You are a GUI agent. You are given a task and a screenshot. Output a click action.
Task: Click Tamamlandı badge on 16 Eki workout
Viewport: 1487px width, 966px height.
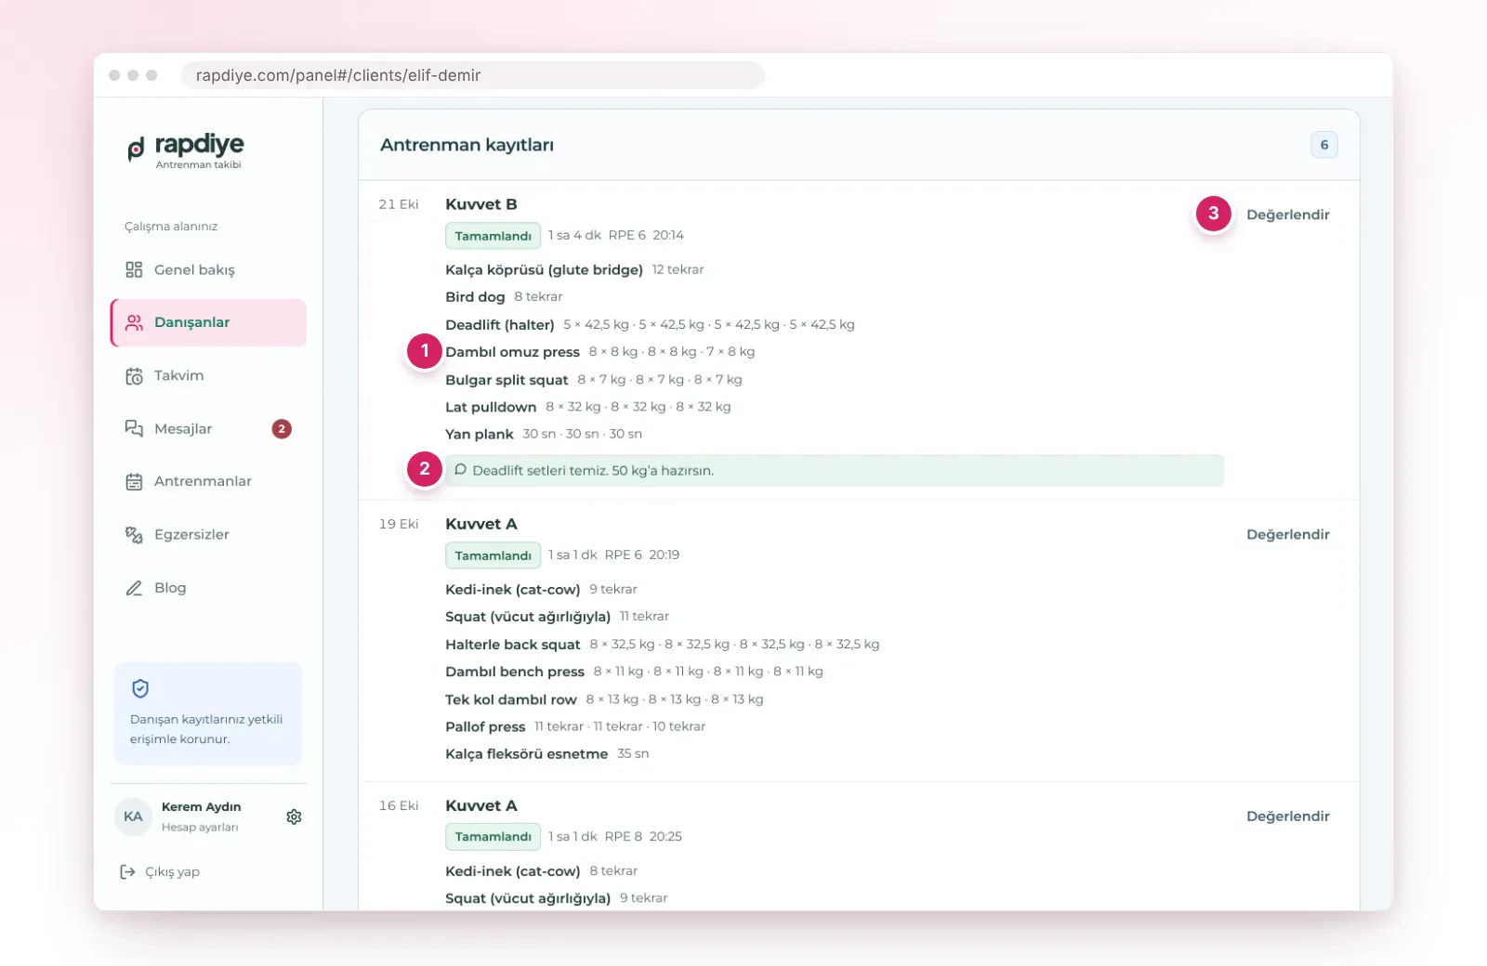tap(493, 837)
